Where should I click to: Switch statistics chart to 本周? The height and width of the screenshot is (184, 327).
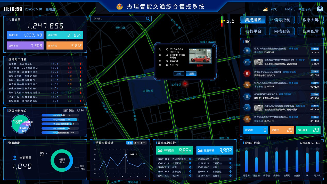point(129,143)
